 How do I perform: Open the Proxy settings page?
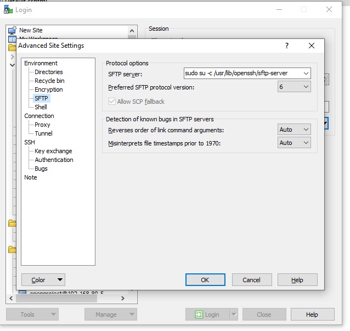(42, 125)
